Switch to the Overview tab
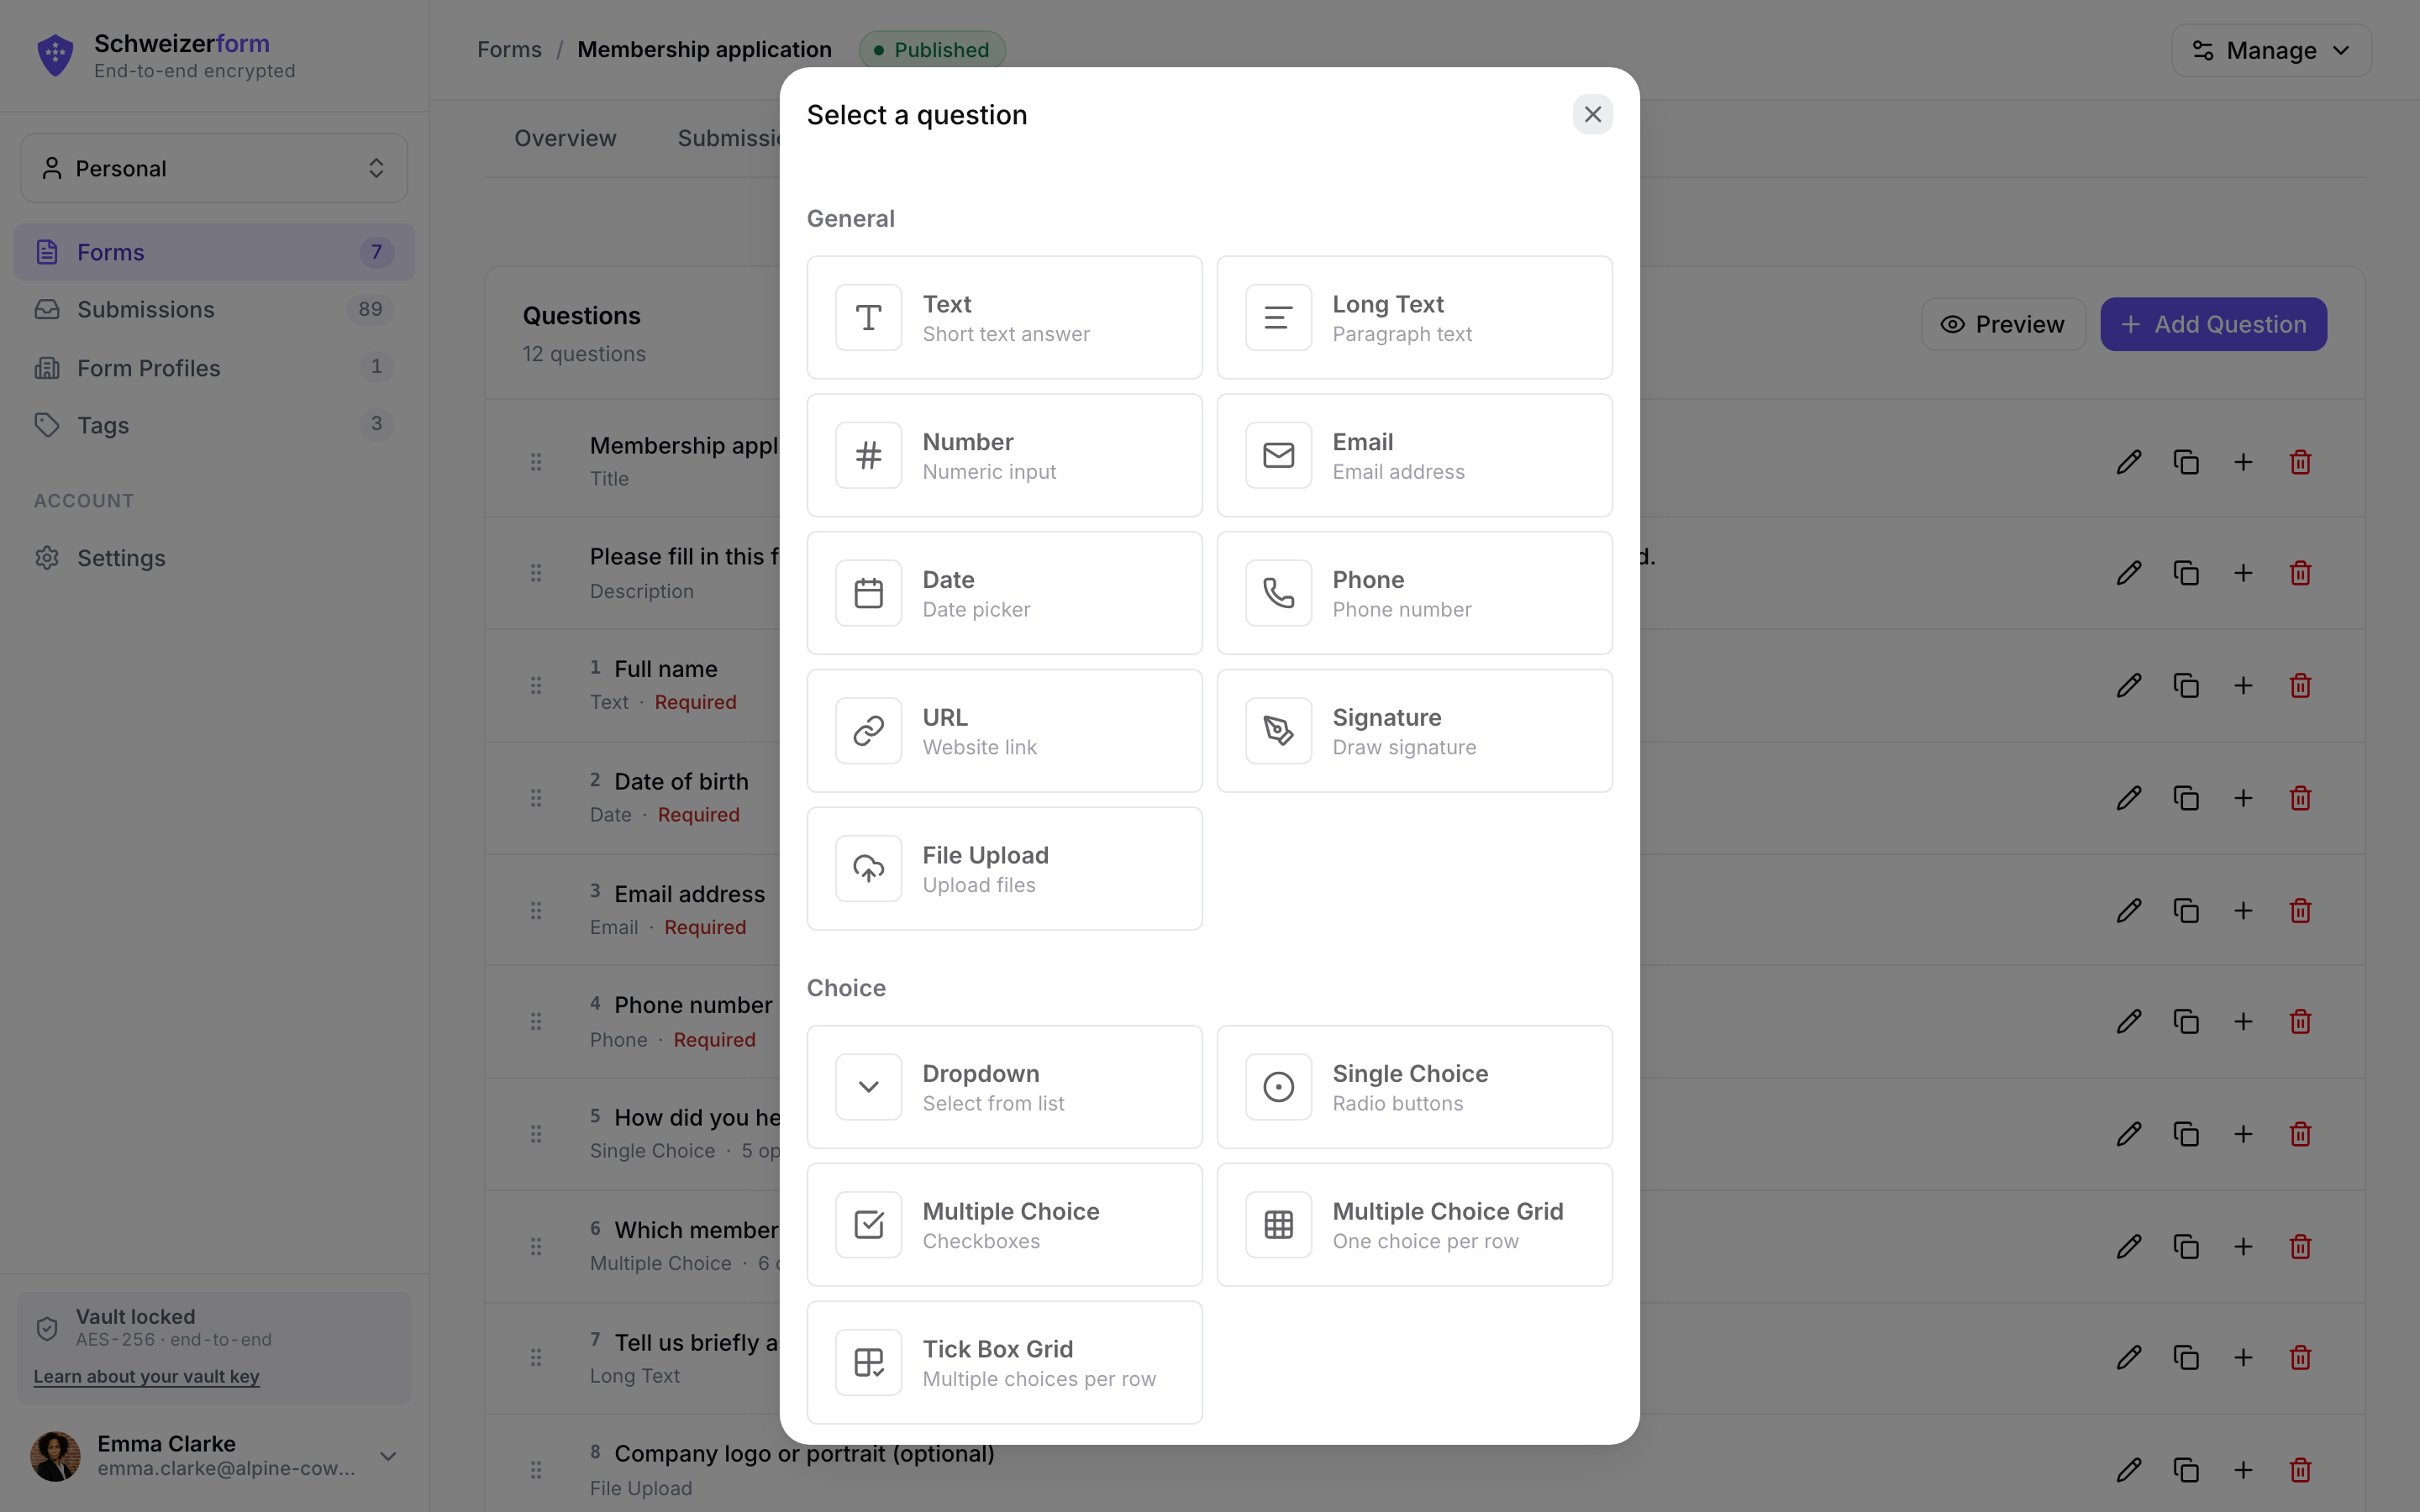This screenshot has height=1512, width=2420. pyautogui.click(x=565, y=139)
